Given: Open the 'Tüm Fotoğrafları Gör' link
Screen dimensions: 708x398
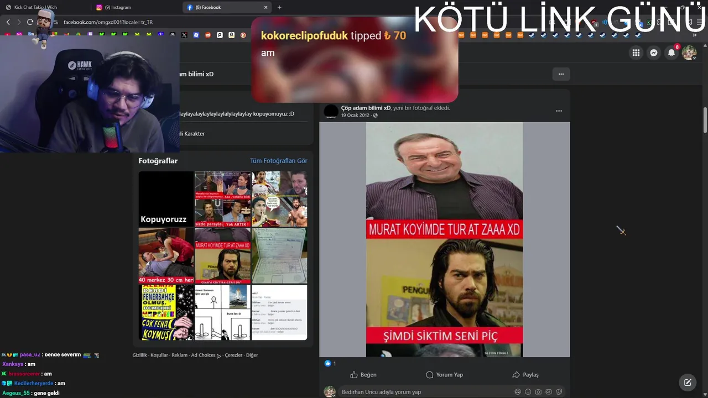Looking at the screenshot, I should coord(278,161).
